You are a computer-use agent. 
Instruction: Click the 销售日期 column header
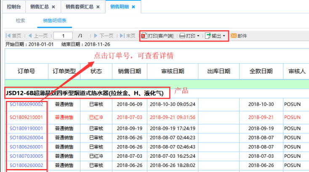129,71
